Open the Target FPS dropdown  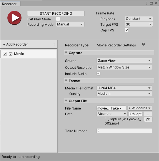click(139, 24)
